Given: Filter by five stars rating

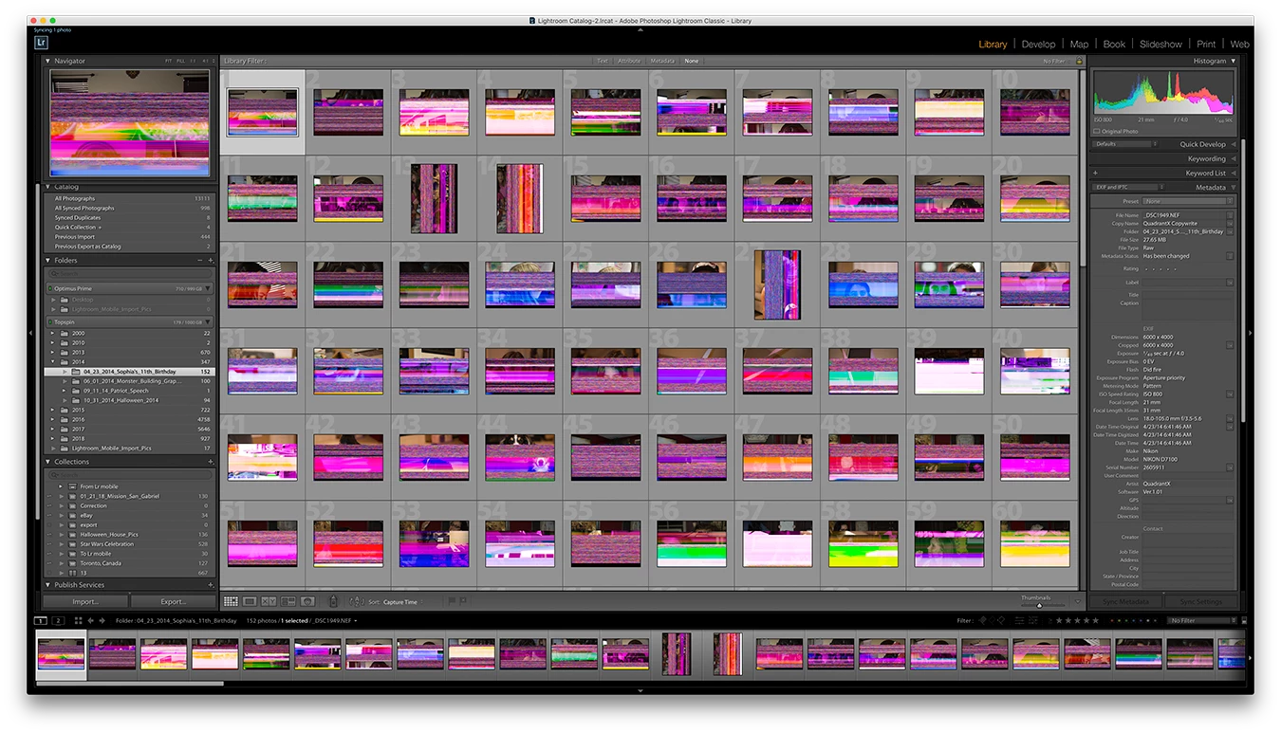Looking at the screenshot, I should pos(1095,621).
